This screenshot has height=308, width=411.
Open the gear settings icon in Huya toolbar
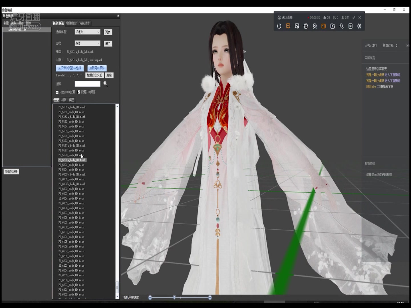(359, 26)
